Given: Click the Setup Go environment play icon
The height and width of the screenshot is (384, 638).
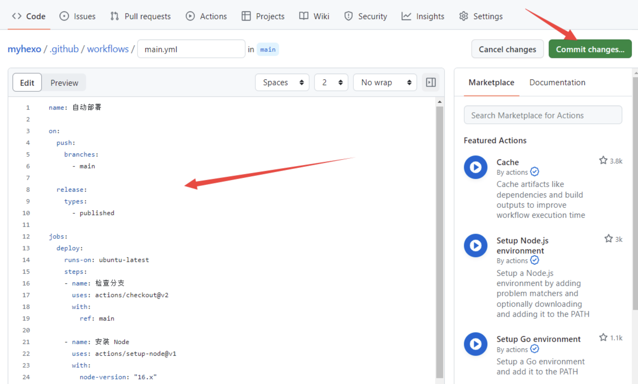Looking at the screenshot, I should pos(475,344).
